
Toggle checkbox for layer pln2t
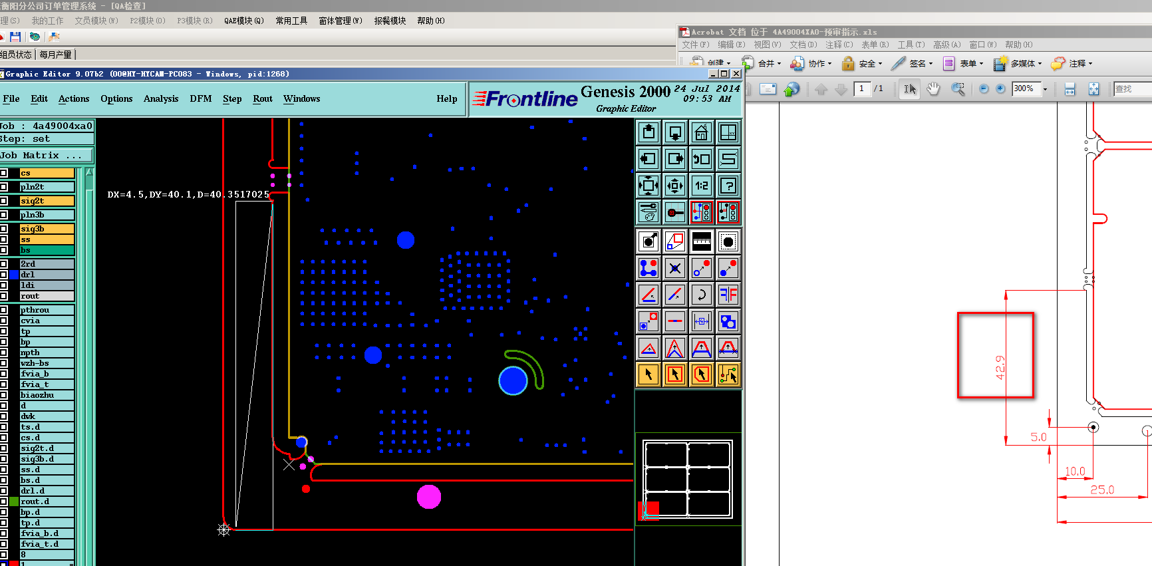pos(3,187)
